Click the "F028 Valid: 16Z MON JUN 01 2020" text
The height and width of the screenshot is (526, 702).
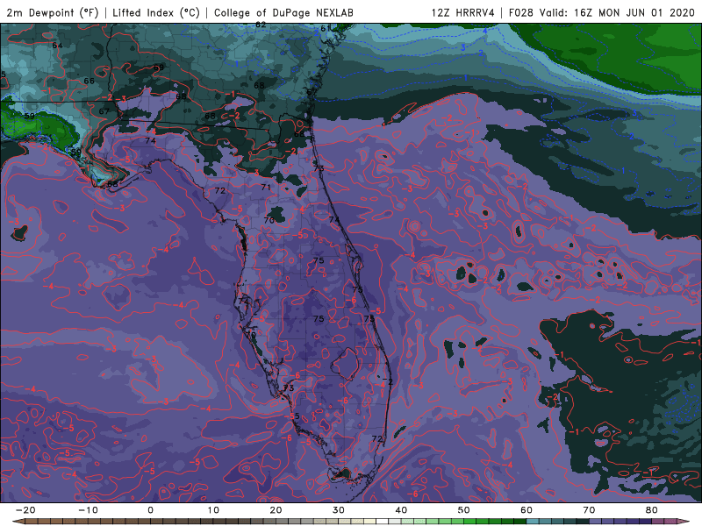[602, 12]
